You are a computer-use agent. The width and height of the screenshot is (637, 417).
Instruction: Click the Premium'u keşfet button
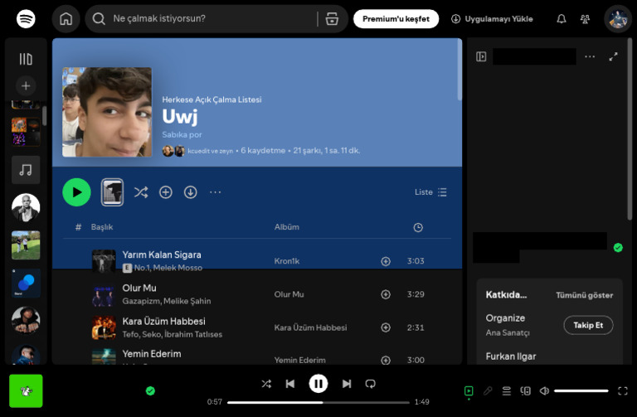pyautogui.click(x=396, y=19)
